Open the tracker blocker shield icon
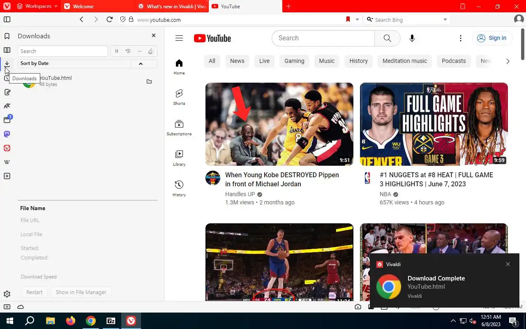This screenshot has height=329, width=526. click(123, 19)
